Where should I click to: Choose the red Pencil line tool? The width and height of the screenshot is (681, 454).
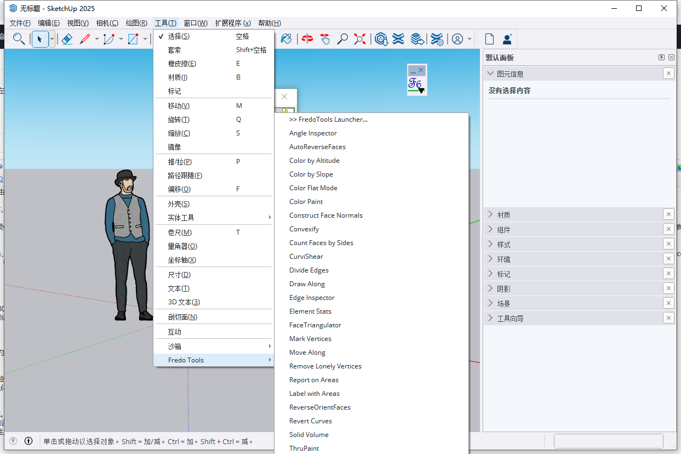point(85,39)
